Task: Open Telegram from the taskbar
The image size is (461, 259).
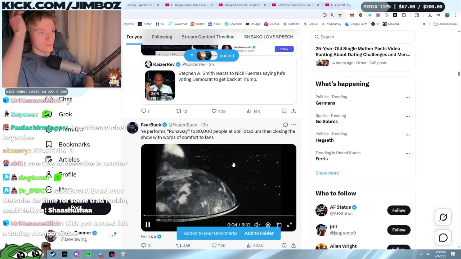Action: (100, 254)
